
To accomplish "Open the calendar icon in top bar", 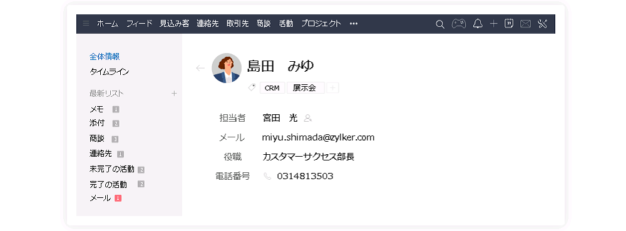I will tap(508, 24).
